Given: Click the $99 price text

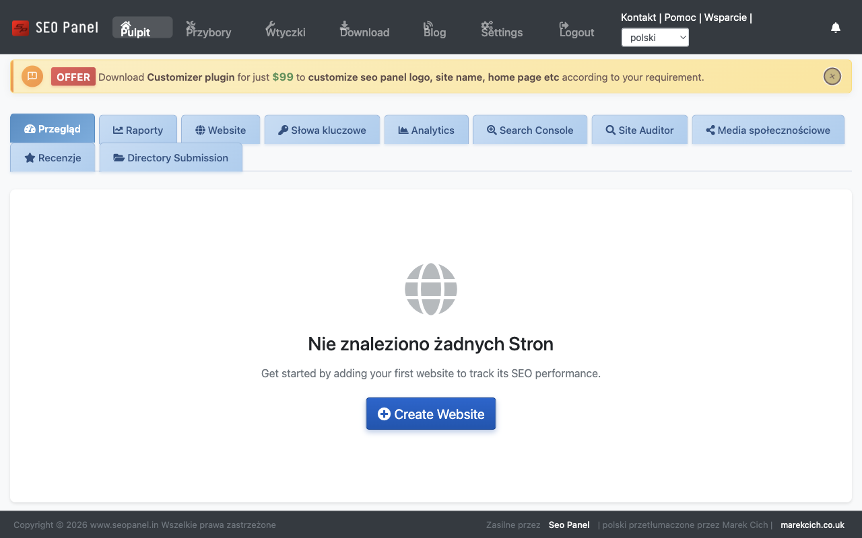Looking at the screenshot, I should [283, 77].
